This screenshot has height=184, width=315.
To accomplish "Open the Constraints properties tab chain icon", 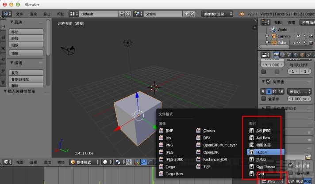I will click(308, 55).
